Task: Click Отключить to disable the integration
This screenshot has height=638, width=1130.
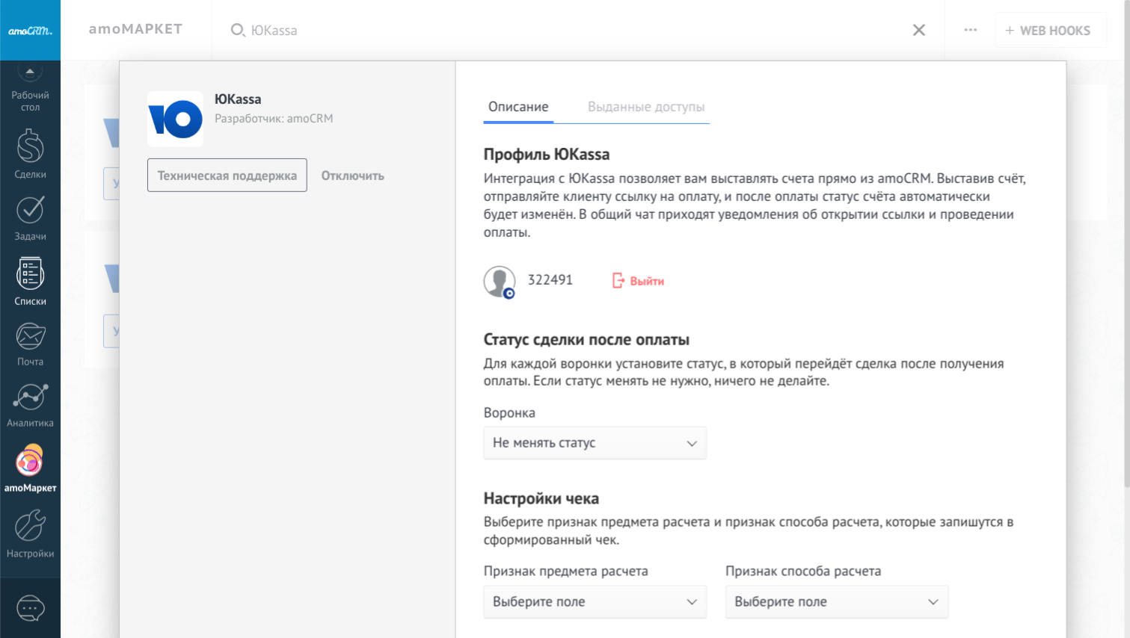Action: coord(352,176)
